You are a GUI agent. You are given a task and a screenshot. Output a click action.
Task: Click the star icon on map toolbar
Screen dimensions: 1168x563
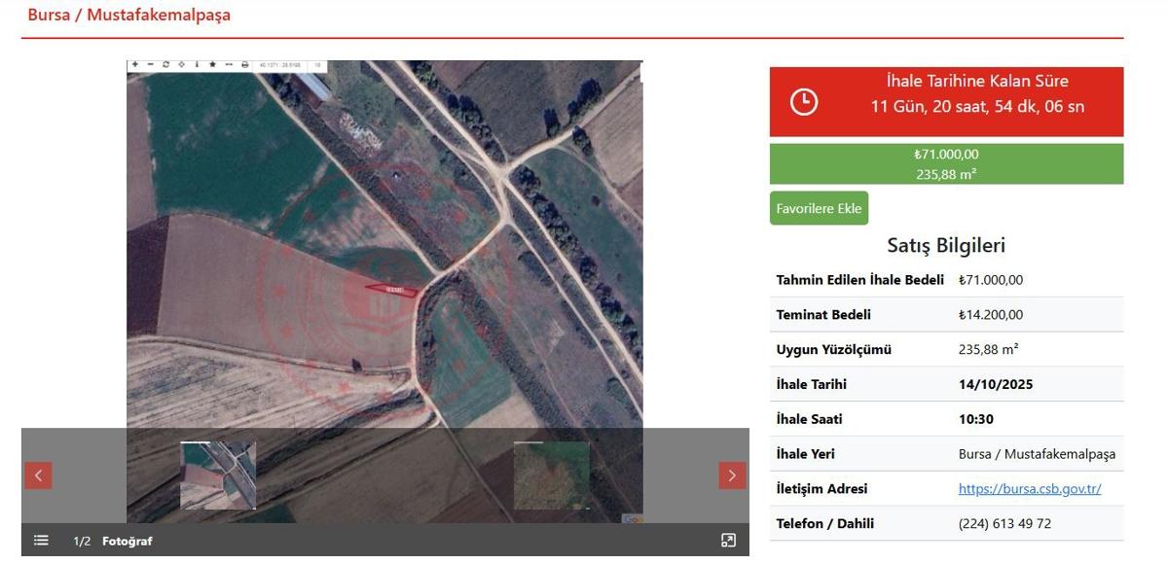pos(212,65)
